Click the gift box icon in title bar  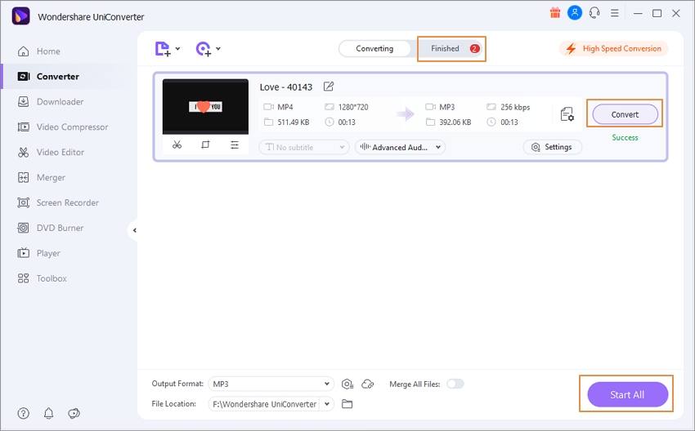(x=555, y=13)
